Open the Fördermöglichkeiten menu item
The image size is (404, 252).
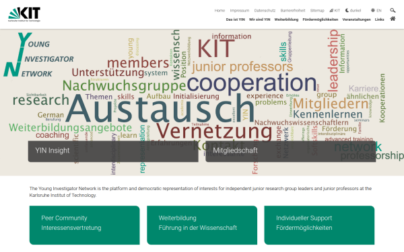pos(321,19)
